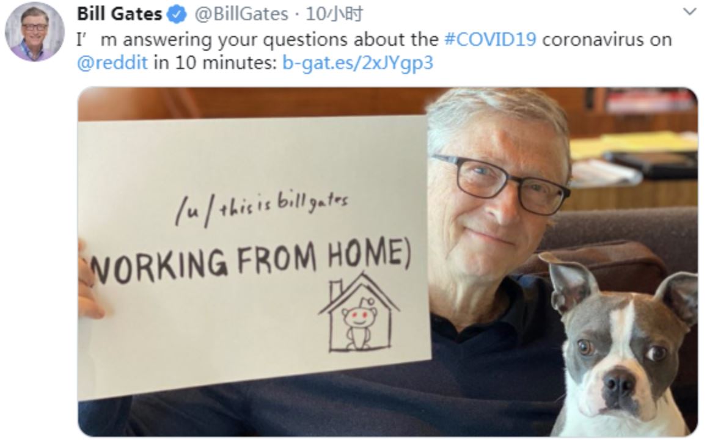Open the tweet options chevron menu
This screenshot has width=707, height=441.
coord(689,11)
